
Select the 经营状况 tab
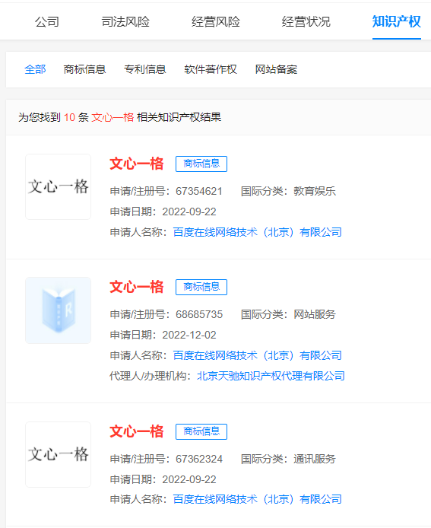tap(306, 22)
